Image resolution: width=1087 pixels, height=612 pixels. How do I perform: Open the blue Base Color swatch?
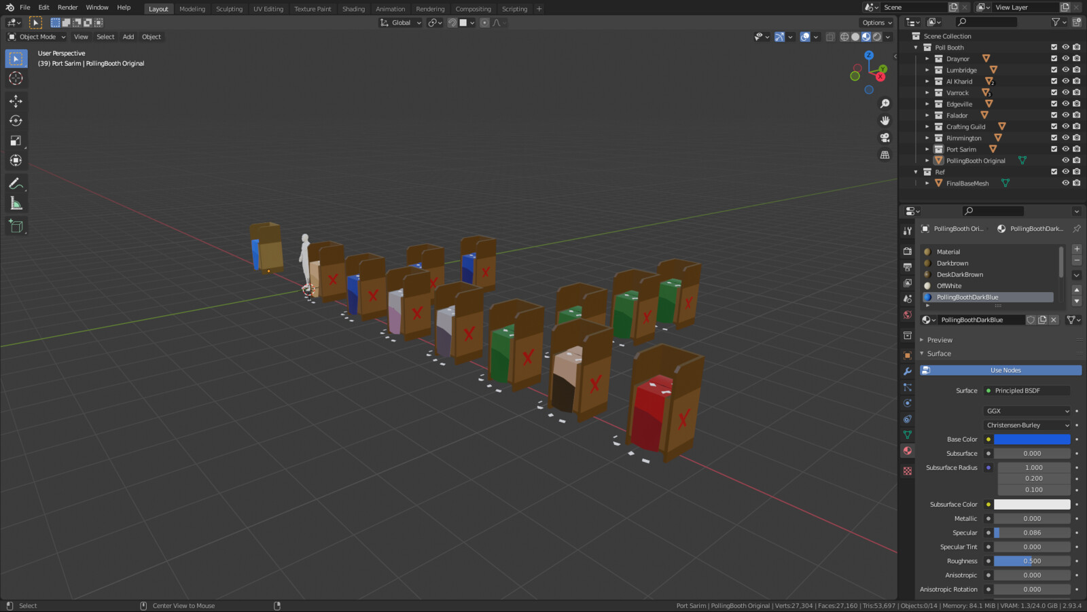pos(1032,439)
